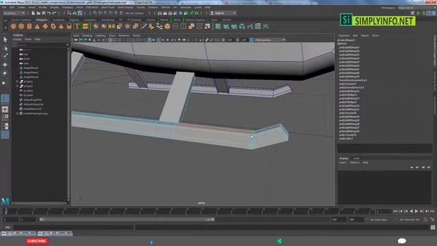Activate the Lasso select tool
Screen dimensions: 437x246
5,49
